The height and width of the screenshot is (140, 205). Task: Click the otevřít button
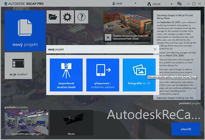[x=186, y=129]
